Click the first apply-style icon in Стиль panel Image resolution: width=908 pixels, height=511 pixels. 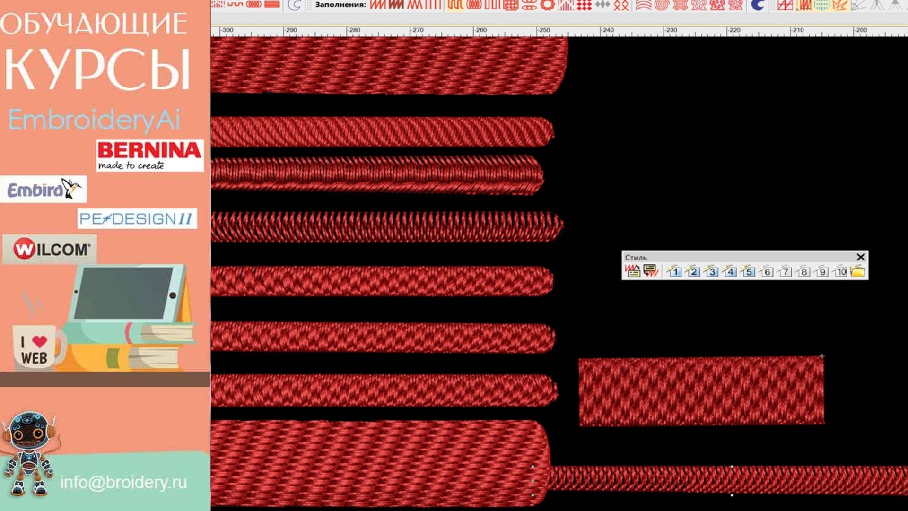tap(632, 271)
